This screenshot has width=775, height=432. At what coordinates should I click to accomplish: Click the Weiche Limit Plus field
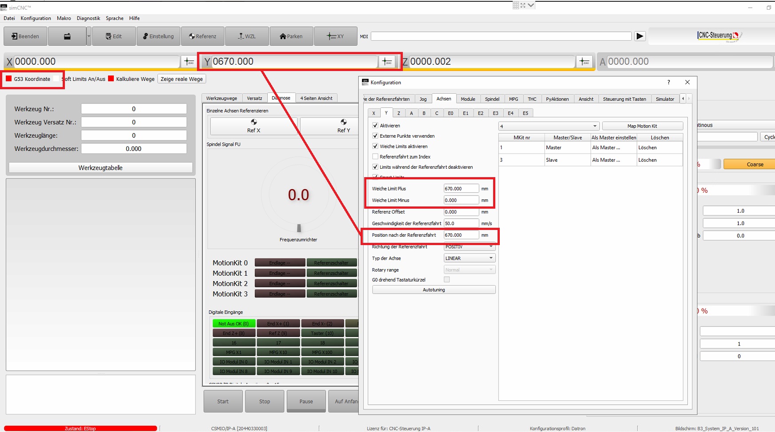pyautogui.click(x=461, y=189)
